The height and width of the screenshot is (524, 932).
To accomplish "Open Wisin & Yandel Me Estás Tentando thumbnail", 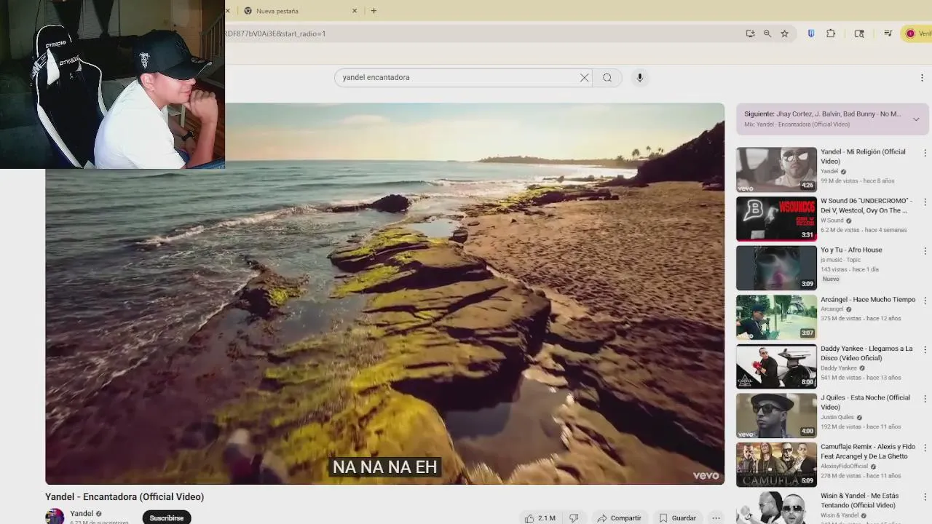I will click(776, 508).
